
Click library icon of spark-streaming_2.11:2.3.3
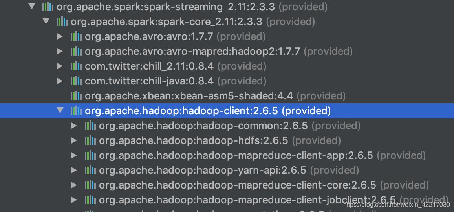tap(48, 7)
